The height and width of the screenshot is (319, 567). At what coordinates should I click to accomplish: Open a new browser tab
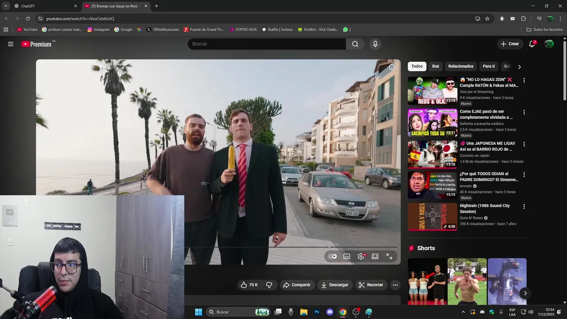click(156, 6)
